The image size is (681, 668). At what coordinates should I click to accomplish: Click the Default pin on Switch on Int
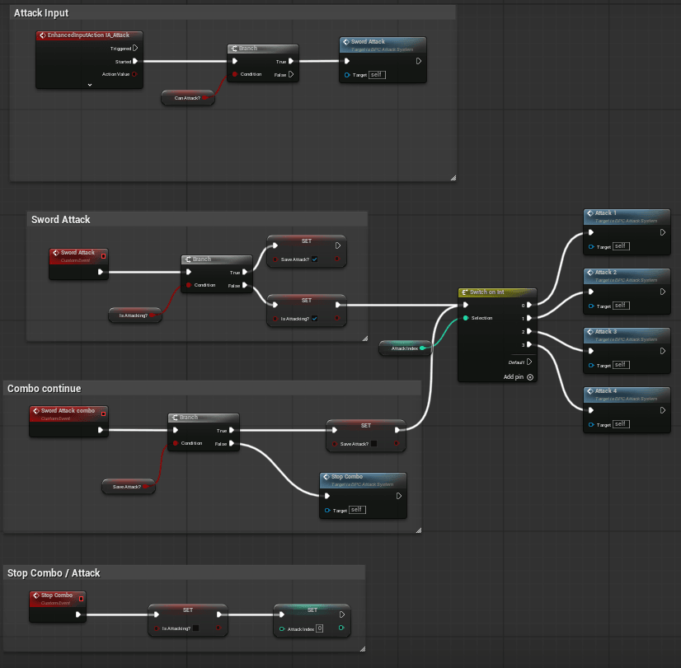529,362
